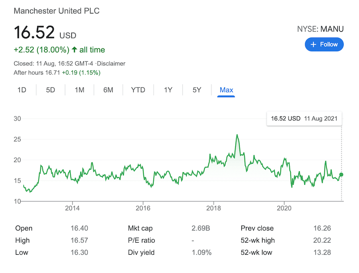Viewport: 359px width, 273px height.
Task: Click the After hours 16.71 line
Action: tap(57, 73)
